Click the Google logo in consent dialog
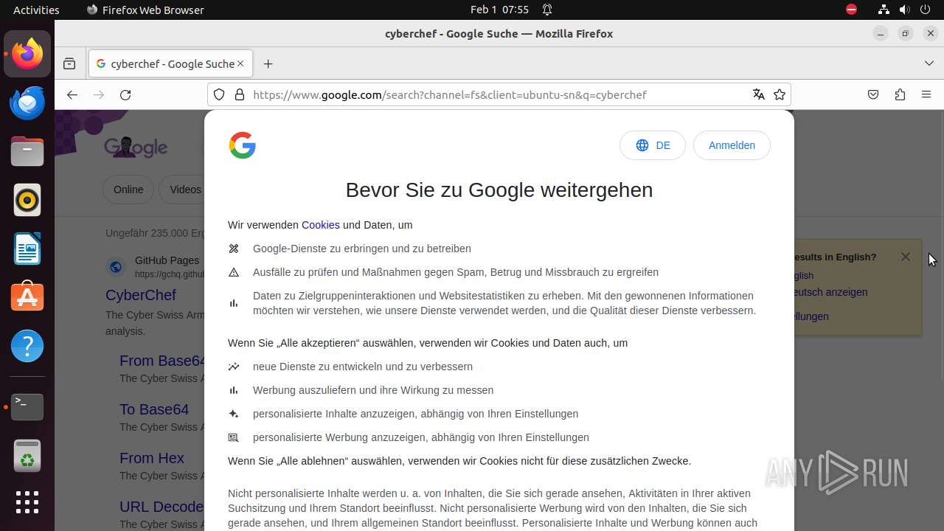This screenshot has height=531, width=944. tap(242, 145)
